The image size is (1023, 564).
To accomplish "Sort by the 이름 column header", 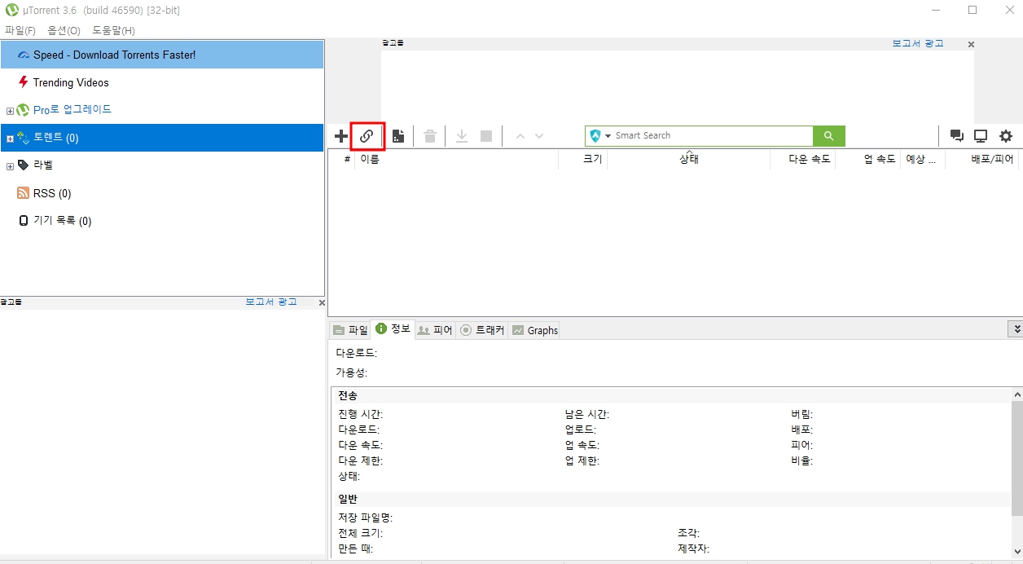I will tap(456, 160).
